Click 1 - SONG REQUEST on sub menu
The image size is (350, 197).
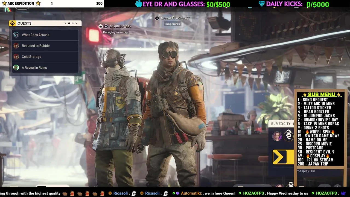[313, 100]
